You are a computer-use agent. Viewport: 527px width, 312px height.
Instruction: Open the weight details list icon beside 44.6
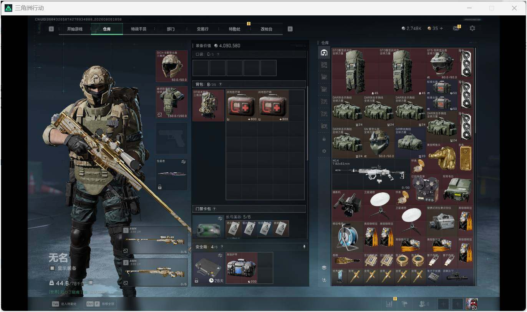(91, 283)
